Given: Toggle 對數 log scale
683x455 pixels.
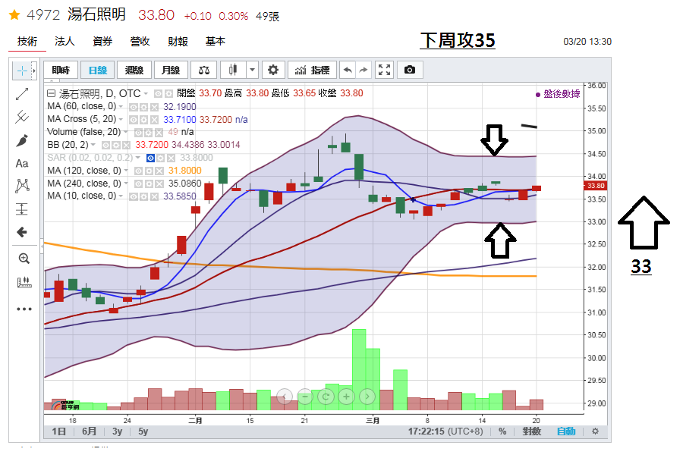Looking at the screenshot, I should click(x=531, y=431).
